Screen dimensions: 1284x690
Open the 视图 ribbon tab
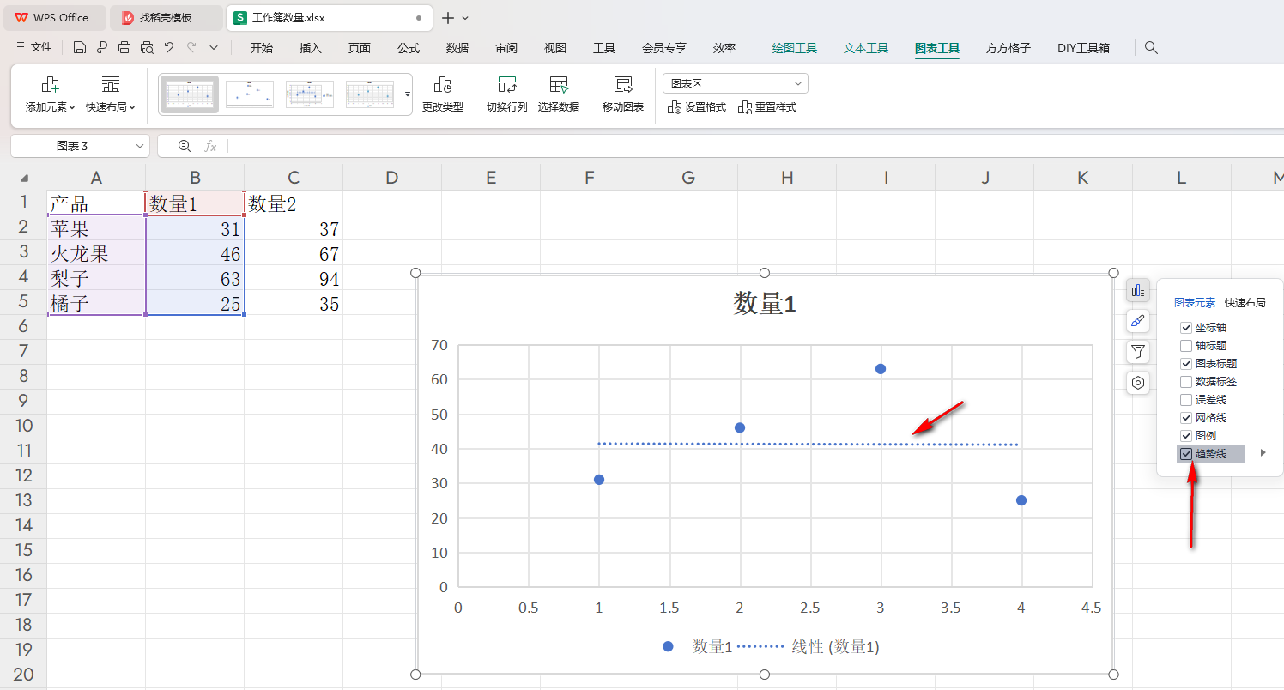555,48
